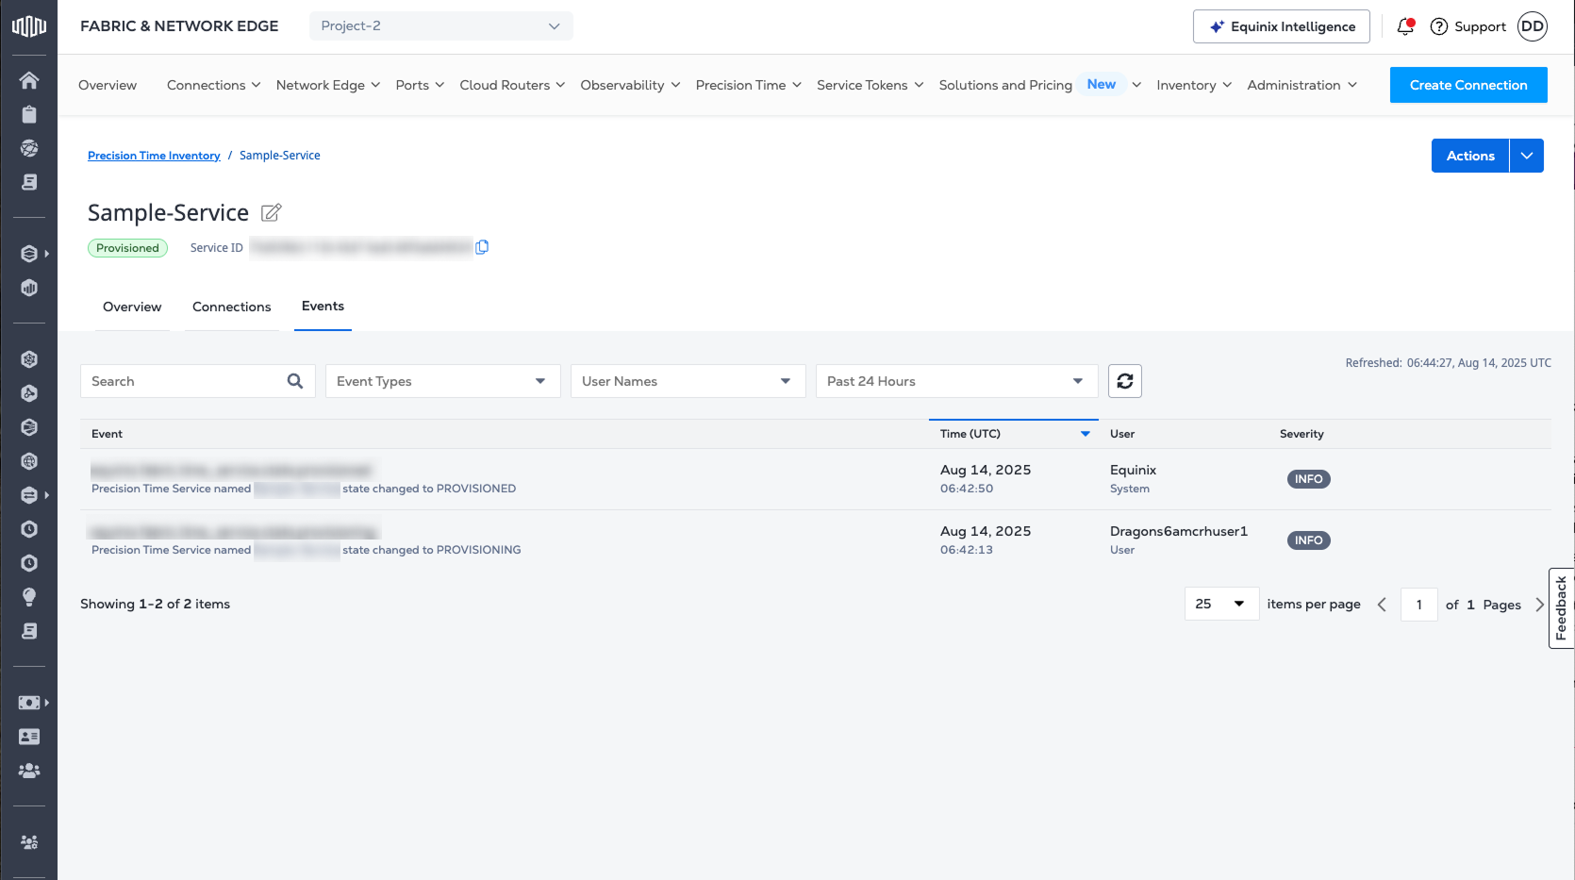Image resolution: width=1575 pixels, height=880 pixels.
Task: Click the blue Actions button
Action: tap(1470, 156)
